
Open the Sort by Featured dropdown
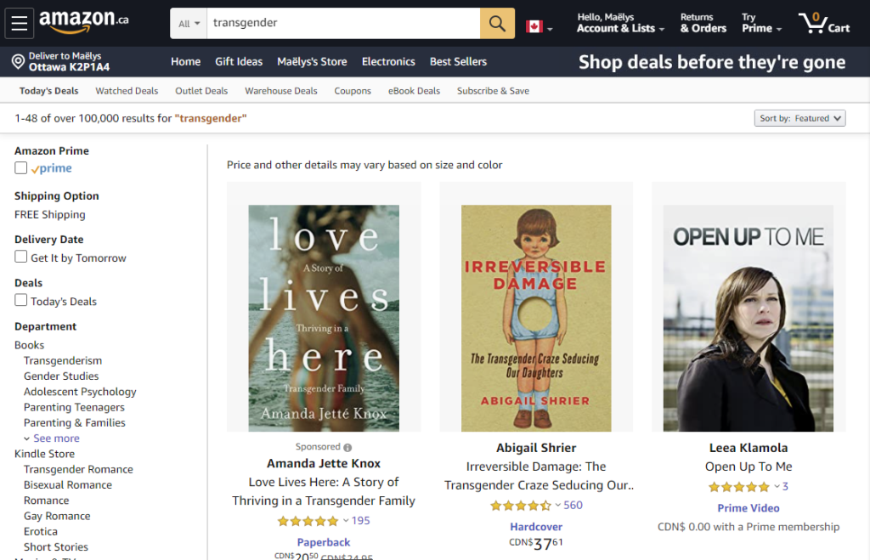(x=799, y=118)
